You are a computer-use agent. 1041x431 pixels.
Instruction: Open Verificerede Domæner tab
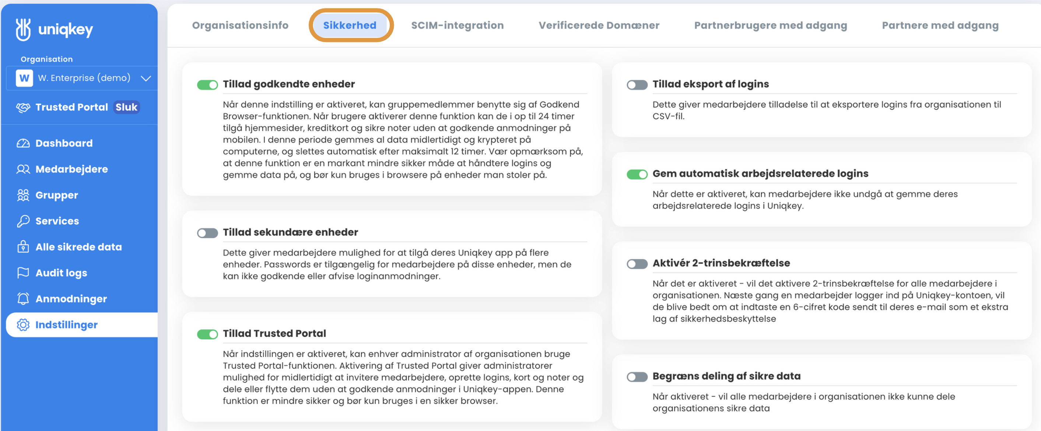599,25
